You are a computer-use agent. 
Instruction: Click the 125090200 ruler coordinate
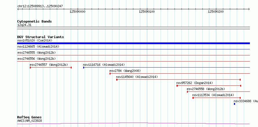coord(216,12)
